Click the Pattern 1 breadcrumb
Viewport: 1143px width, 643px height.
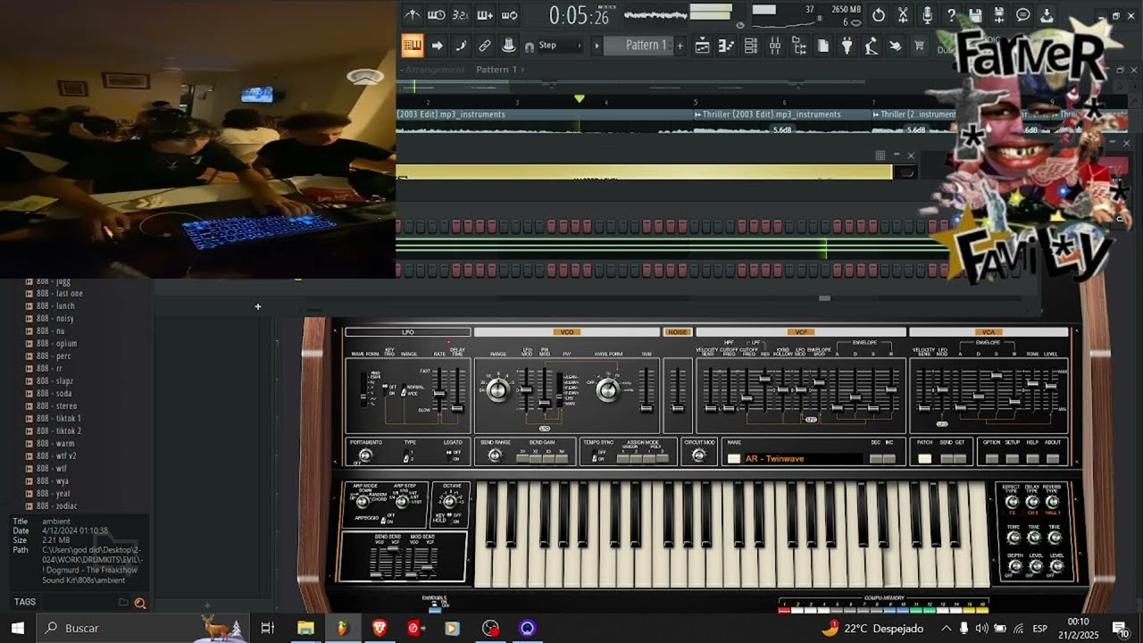point(496,70)
